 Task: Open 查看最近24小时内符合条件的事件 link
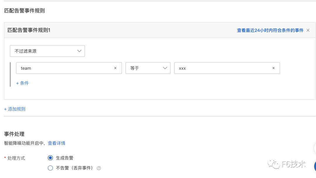tap(270, 30)
